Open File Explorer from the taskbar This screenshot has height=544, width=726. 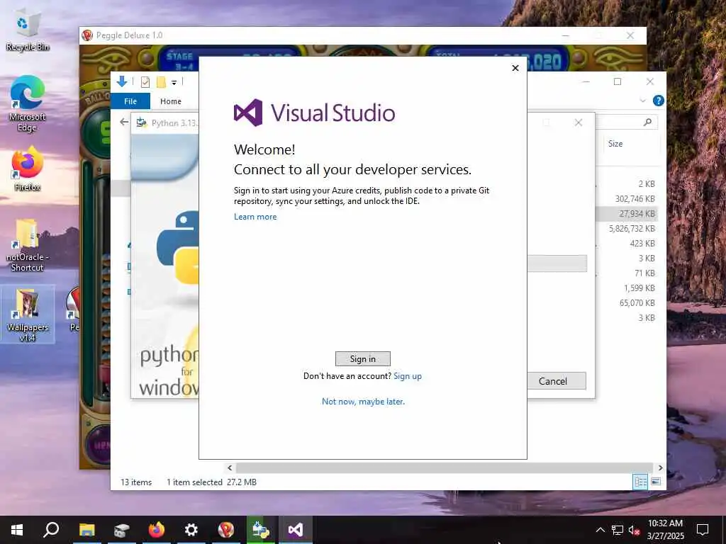[86, 530]
